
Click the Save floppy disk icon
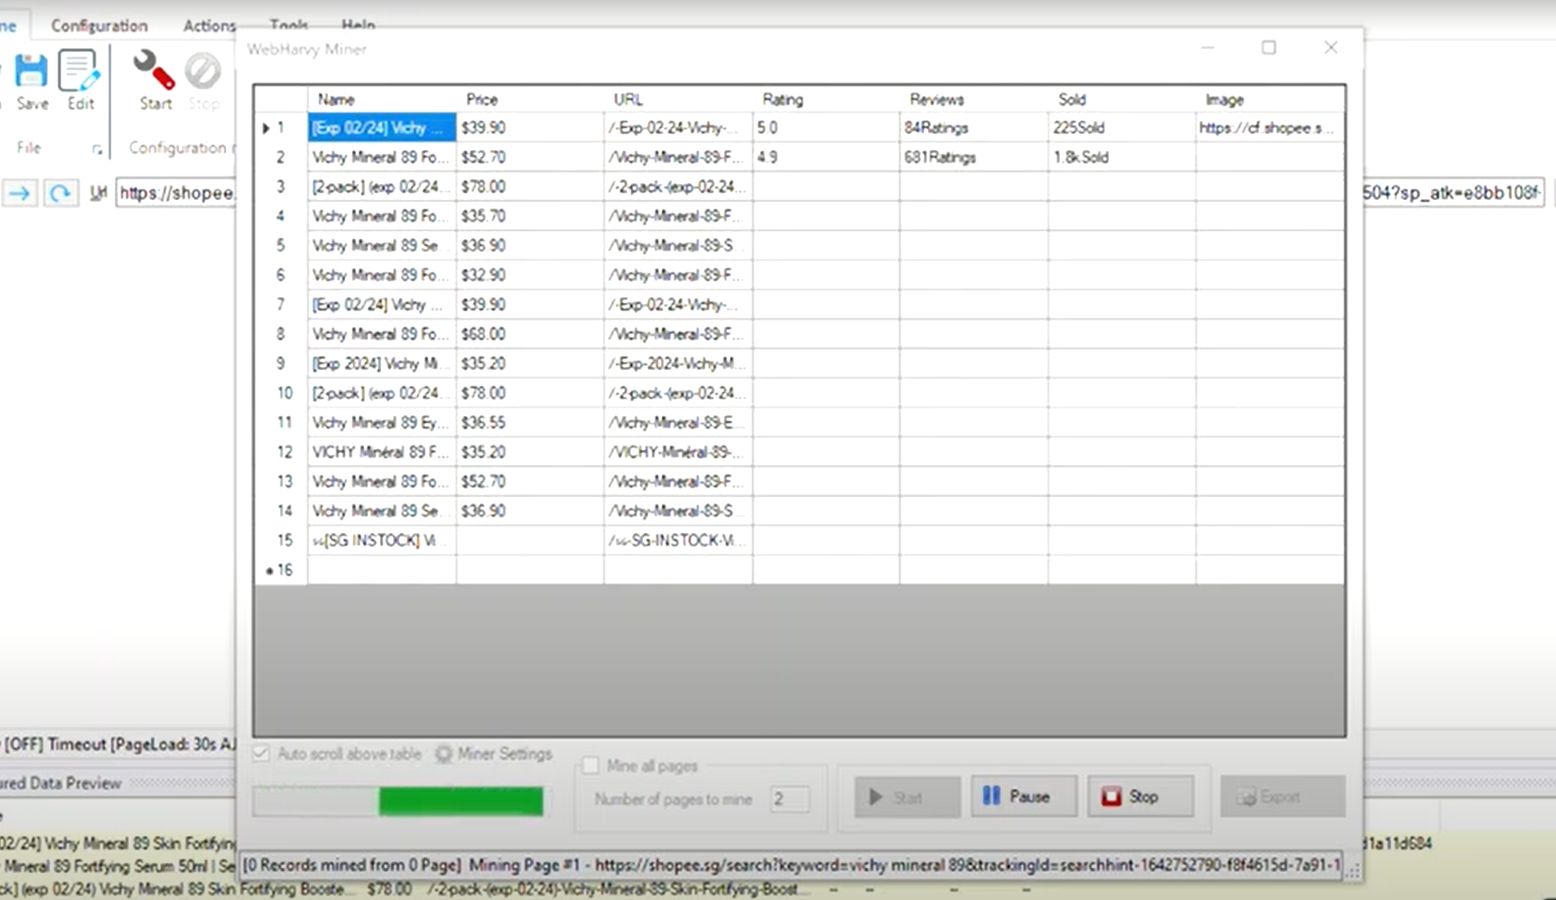(31, 74)
